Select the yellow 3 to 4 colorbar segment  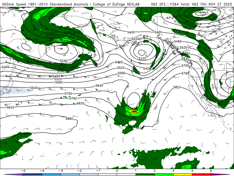point(183,175)
